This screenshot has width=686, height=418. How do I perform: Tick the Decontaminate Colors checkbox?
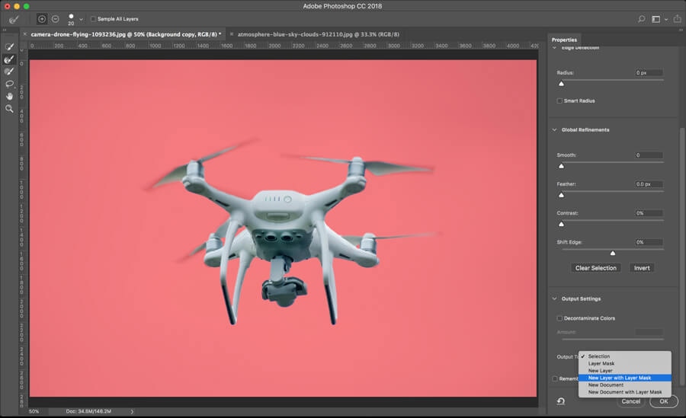click(559, 318)
